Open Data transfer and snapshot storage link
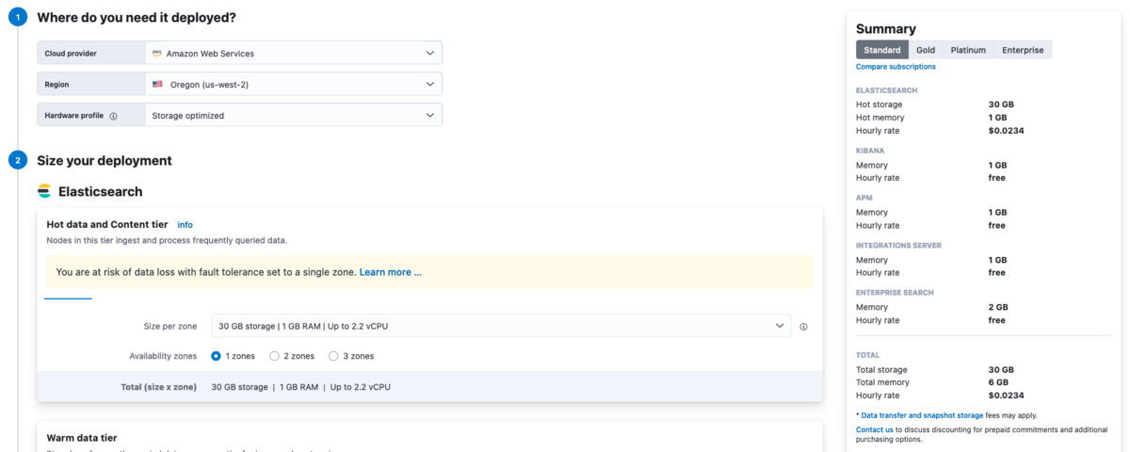Screen dimensions: 1130x452 click(x=922, y=415)
